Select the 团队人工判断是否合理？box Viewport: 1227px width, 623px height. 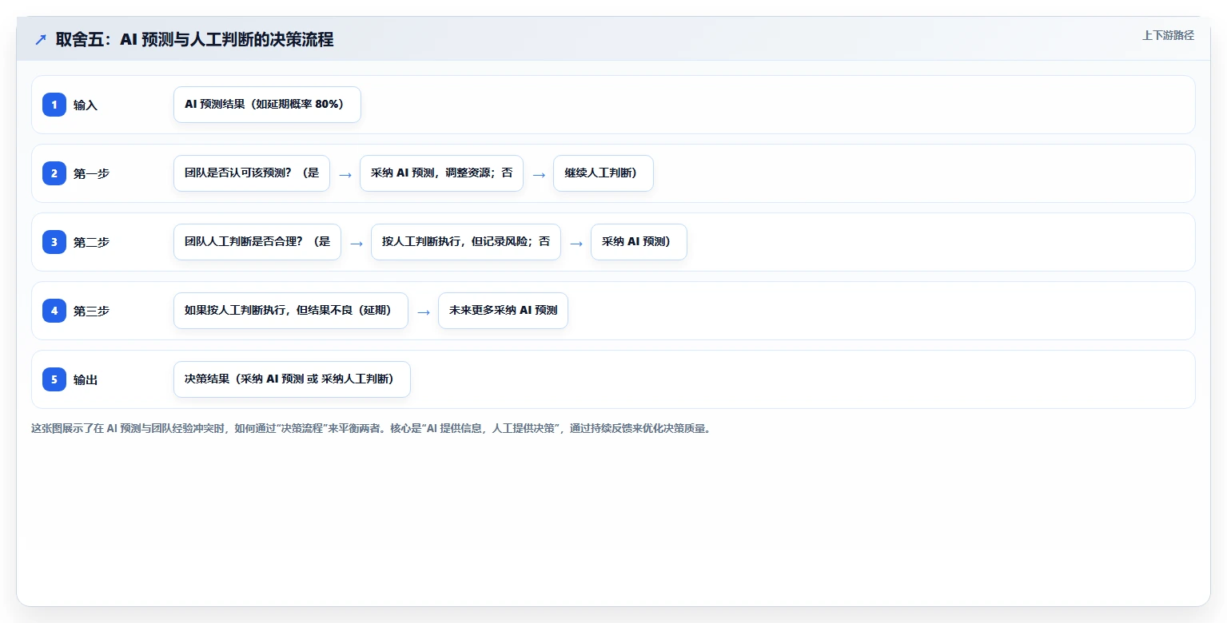(257, 242)
